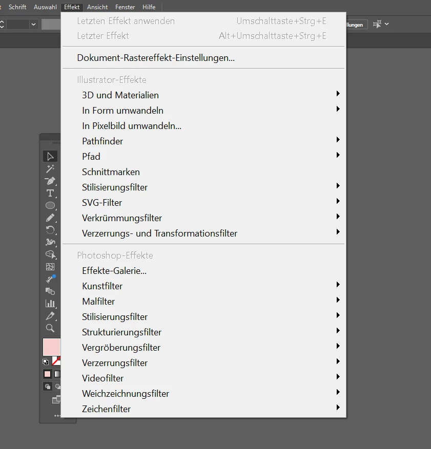Click the align-to icon in control bar

(377, 24)
